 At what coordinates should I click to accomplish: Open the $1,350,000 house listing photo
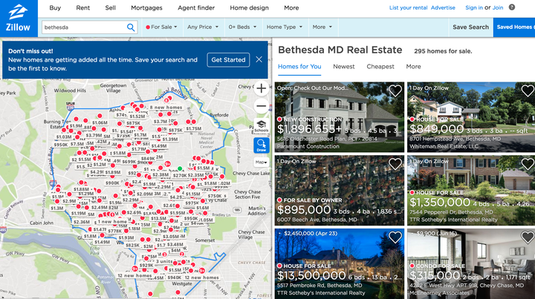click(x=471, y=191)
